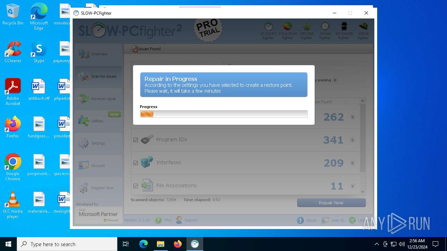Open the VIRUS fighter product icon
This screenshot has width=447, height=251.
[363, 31]
